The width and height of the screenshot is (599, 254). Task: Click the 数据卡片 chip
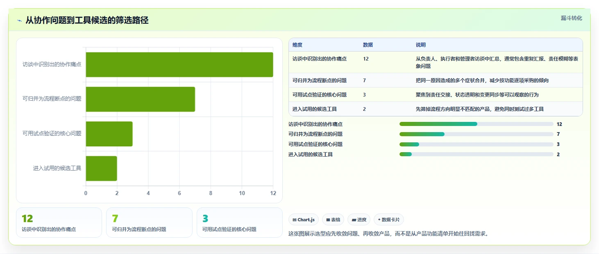pos(389,220)
